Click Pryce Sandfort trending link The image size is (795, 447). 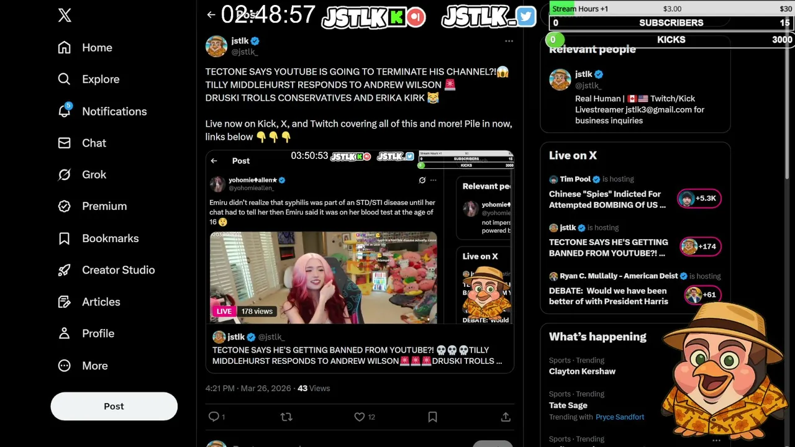tap(620, 417)
